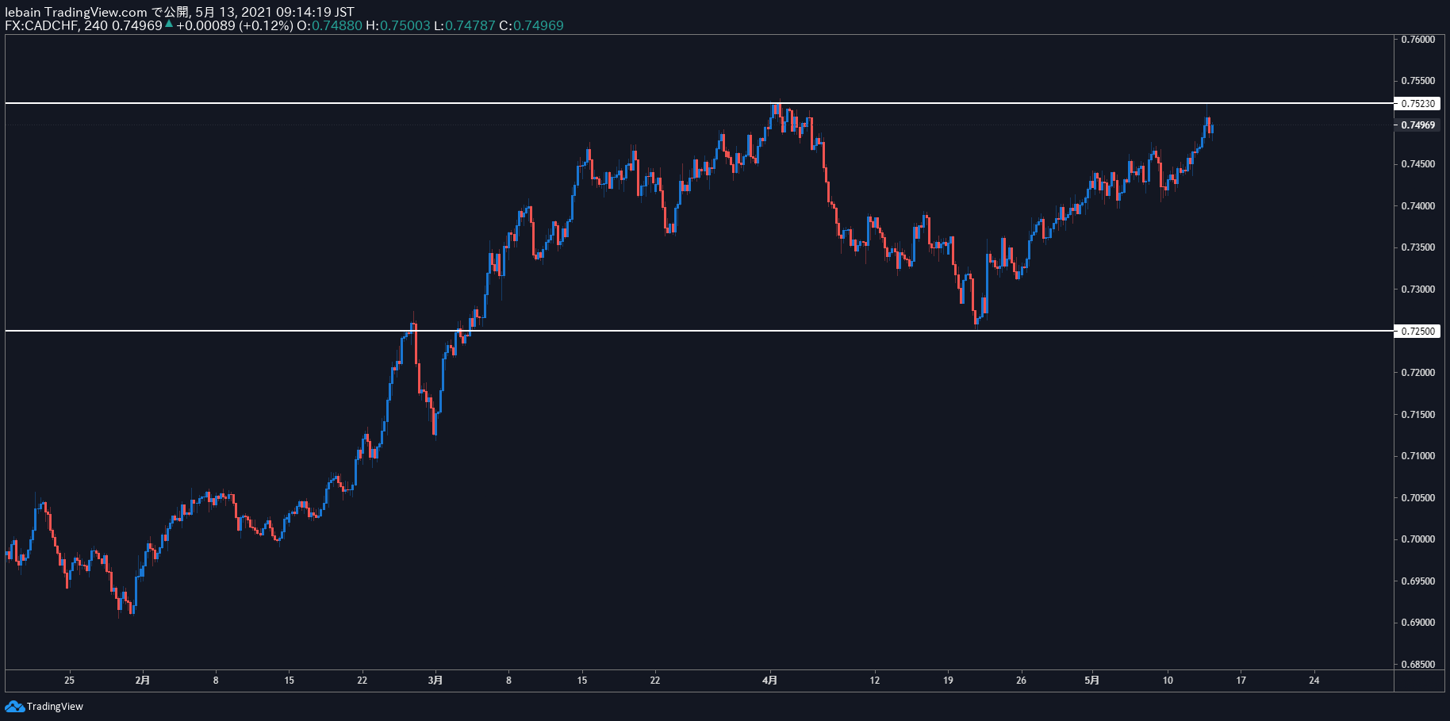Click the 19 date label on time axis
The image size is (1450, 721).
click(948, 680)
